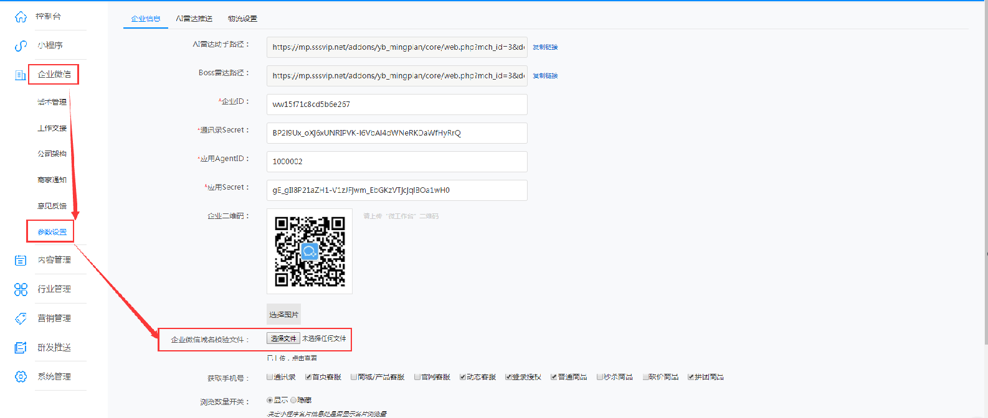This screenshot has height=418, width=988.
Task: Expand the 内容管理 sidebar section
Action: (54, 260)
